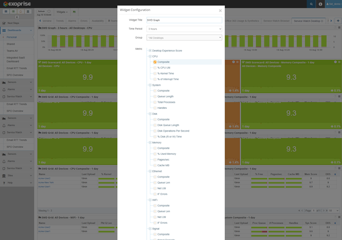Viewport: 342px width, 240px height.
Task: Open the Group dropdown
Action: [184, 38]
